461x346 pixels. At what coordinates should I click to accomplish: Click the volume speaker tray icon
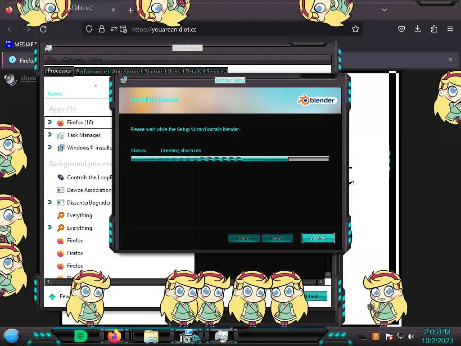click(x=411, y=336)
